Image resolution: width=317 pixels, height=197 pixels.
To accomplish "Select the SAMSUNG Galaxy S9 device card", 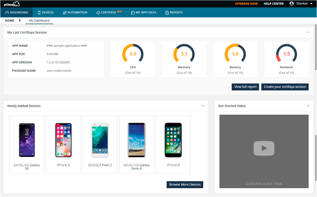I will (x=27, y=144).
